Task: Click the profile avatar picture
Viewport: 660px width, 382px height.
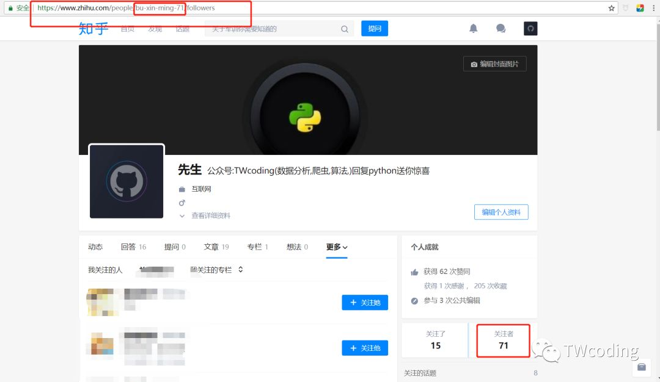Action: pos(127,182)
